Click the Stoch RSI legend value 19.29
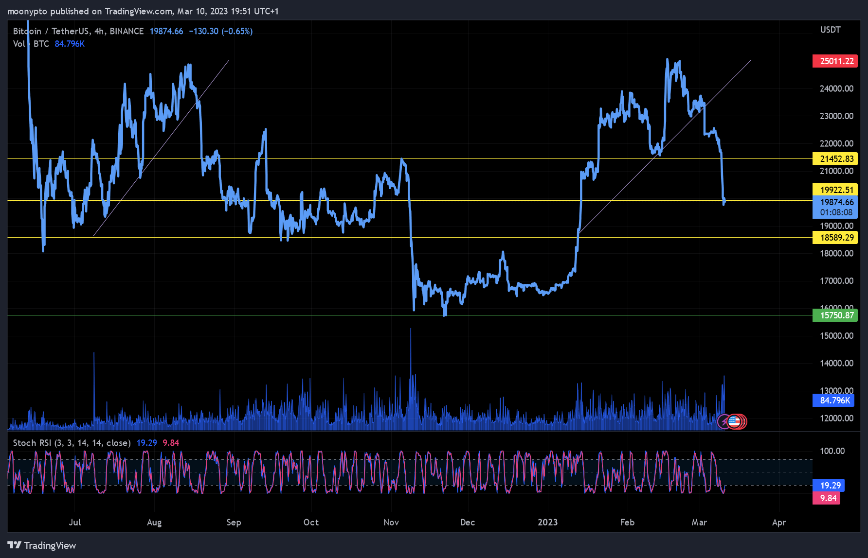 pyautogui.click(x=147, y=443)
